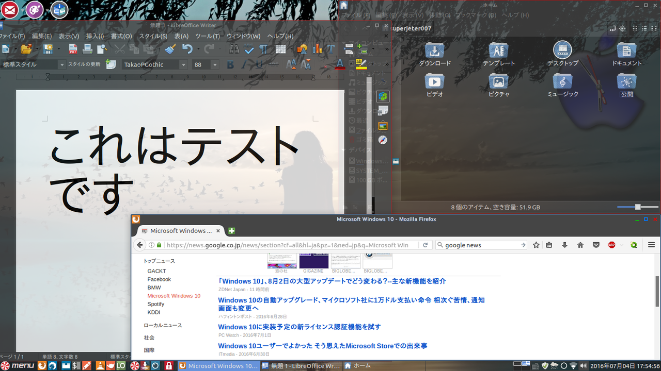Expand more Writer standard toolbar items
The width and height of the screenshot is (661, 371).
(386, 49)
